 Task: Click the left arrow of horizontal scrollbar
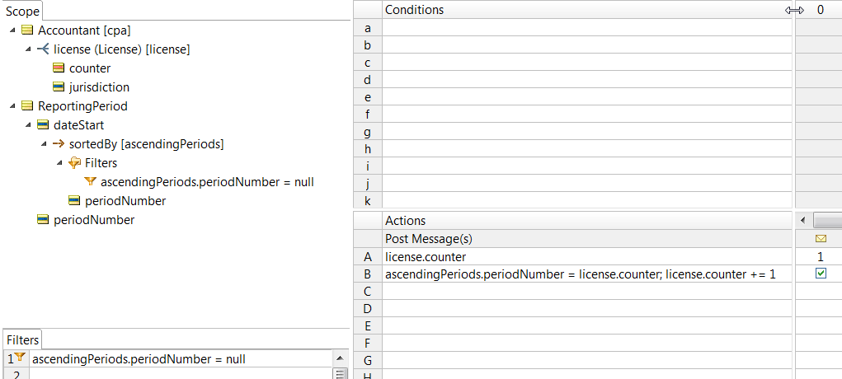point(802,220)
